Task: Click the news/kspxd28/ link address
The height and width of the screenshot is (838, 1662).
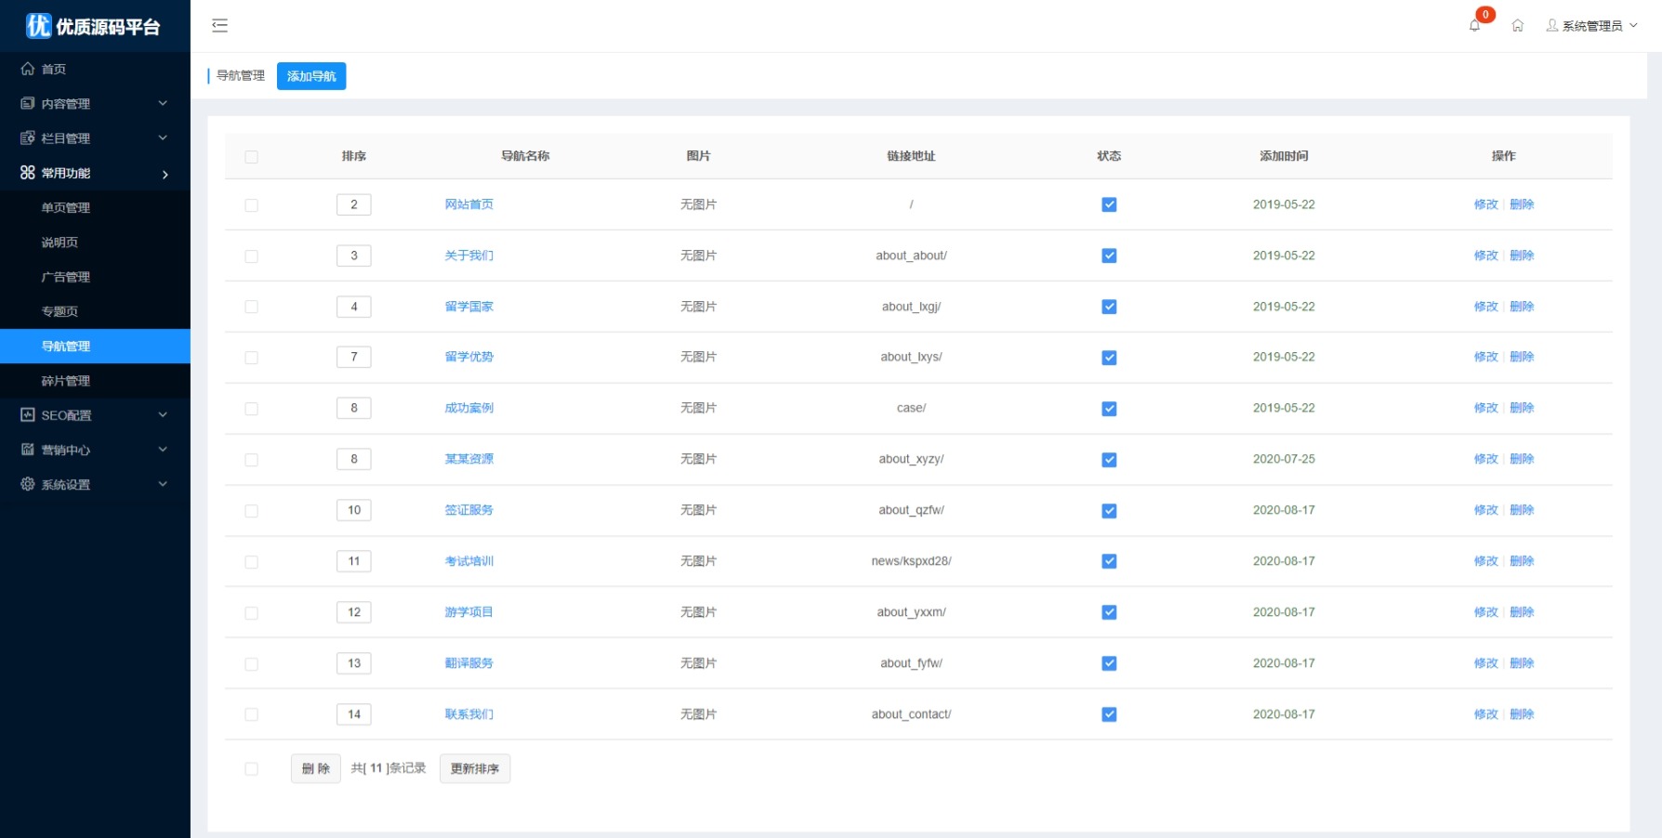Action: (x=911, y=561)
